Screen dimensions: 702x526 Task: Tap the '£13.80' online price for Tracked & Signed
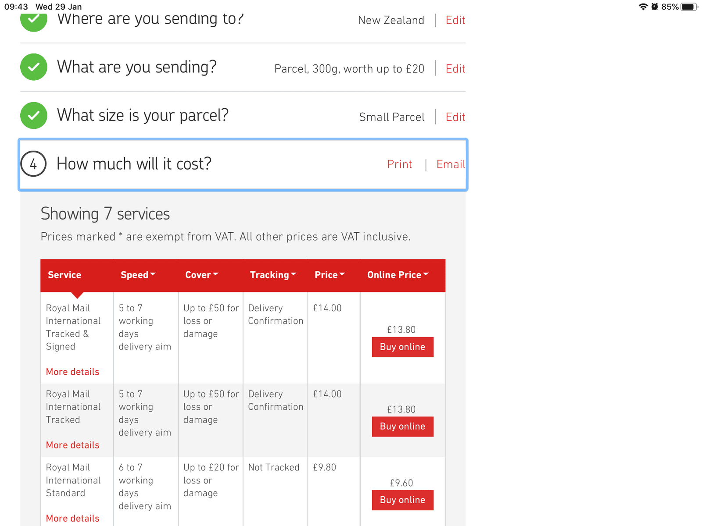401,330
